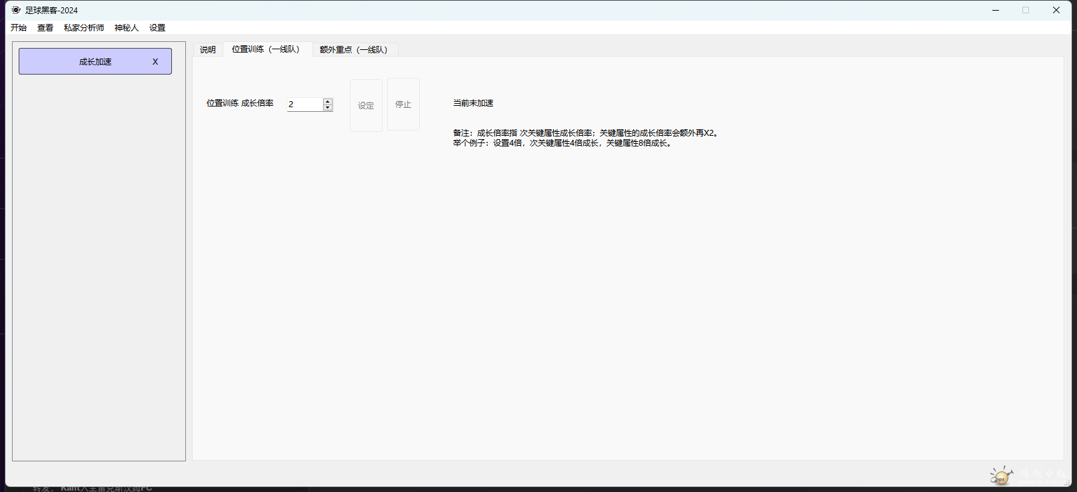This screenshot has width=1077, height=492.
Task: Click the 成长倍率 value input field
Action: pyautogui.click(x=305, y=105)
